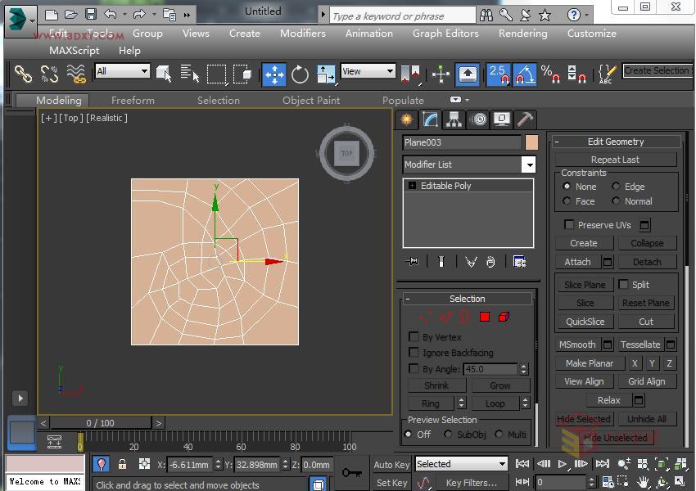The image size is (696, 491).
Task: Select the Element sub-object mode icon
Action: tap(504, 317)
